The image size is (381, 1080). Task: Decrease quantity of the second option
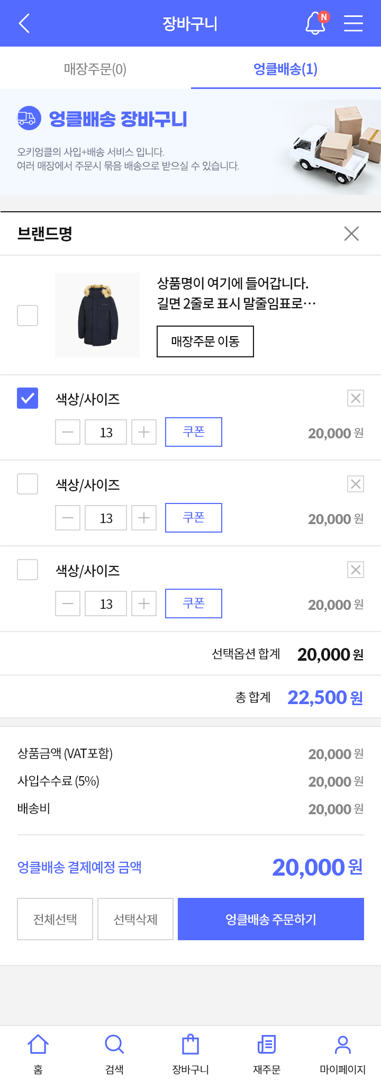[68, 518]
